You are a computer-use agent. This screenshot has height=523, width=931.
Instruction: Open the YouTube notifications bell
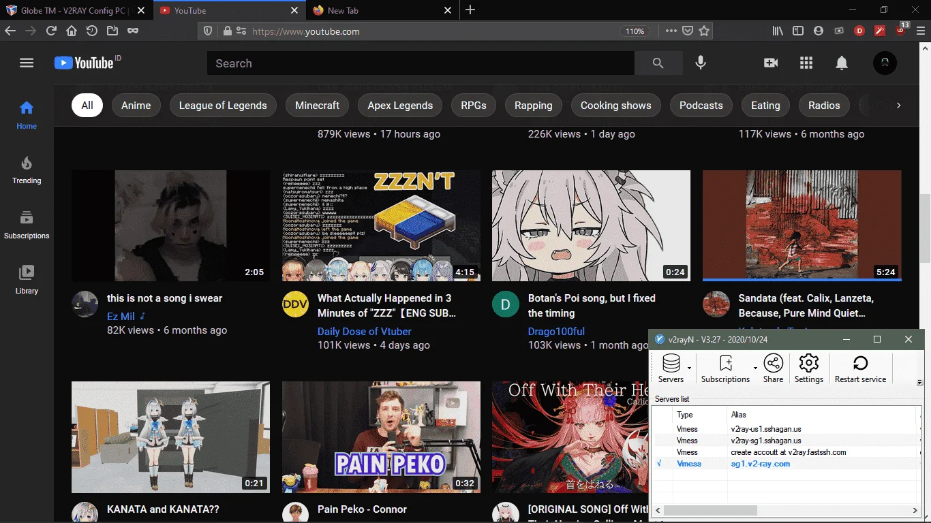[842, 63]
